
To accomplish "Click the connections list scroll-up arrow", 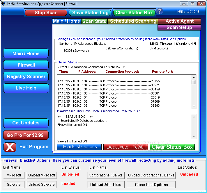I will (194, 77).
